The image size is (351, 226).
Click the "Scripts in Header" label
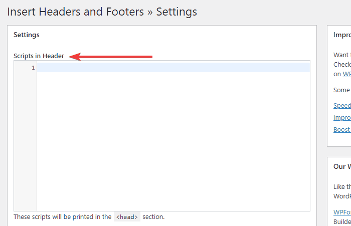coord(39,56)
